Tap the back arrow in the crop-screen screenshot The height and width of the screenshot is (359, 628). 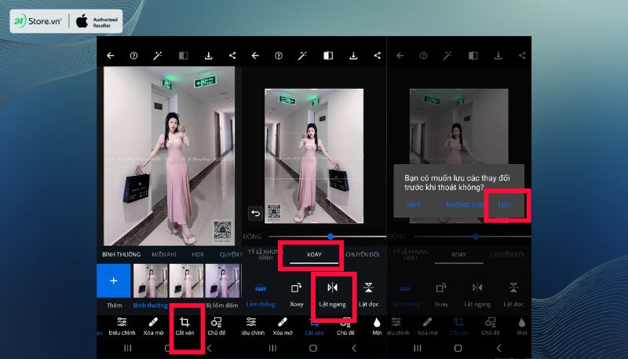(x=255, y=56)
